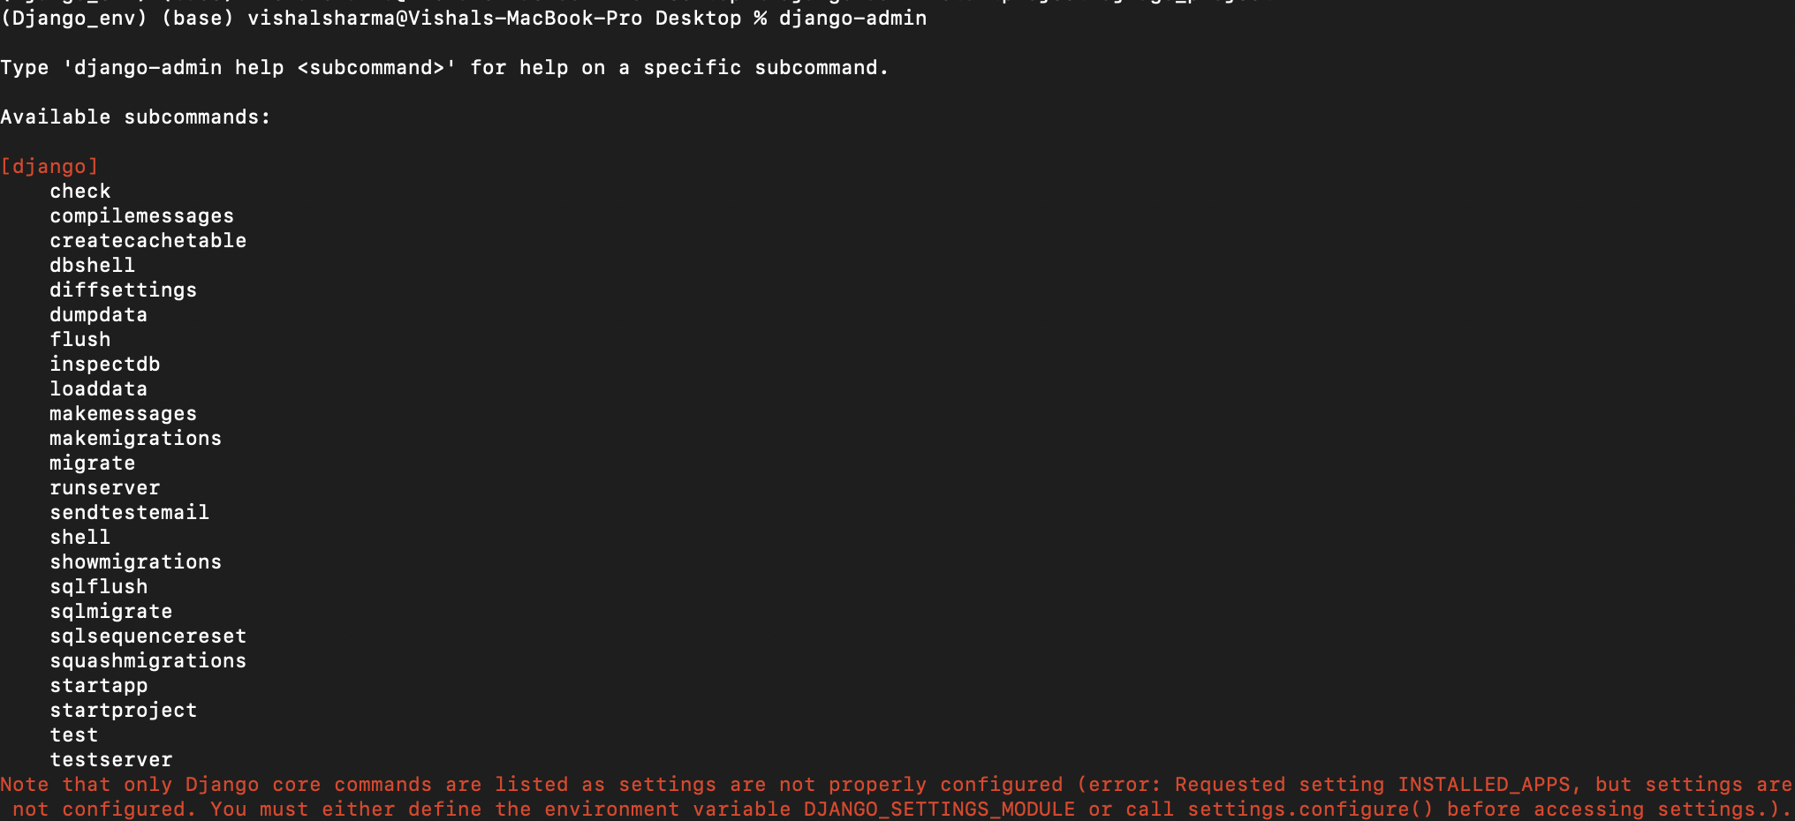This screenshot has width=1795, height=821.
Task: Click the 'startproject' subcommand text
Action: point(124,711)
